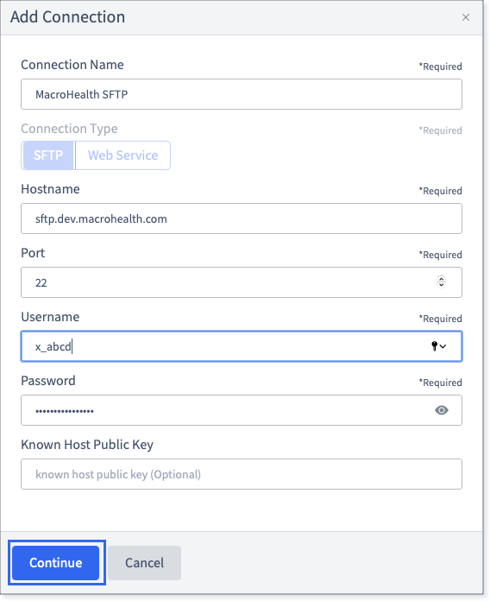Click the Known Host Public Key label

coord(87,445)
